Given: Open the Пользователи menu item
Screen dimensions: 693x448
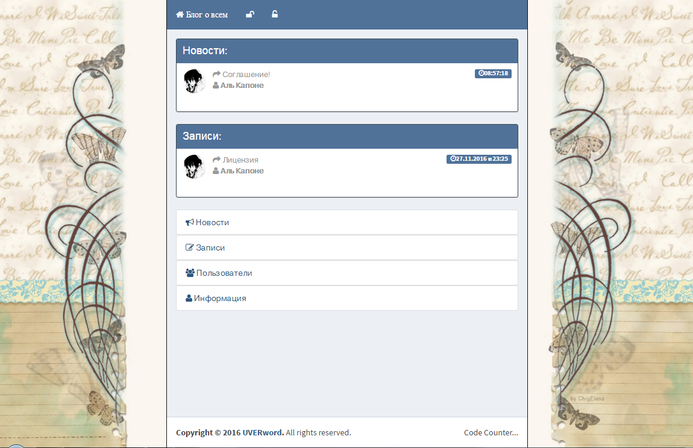Looking at the screenshot, I should click(347, 273).
